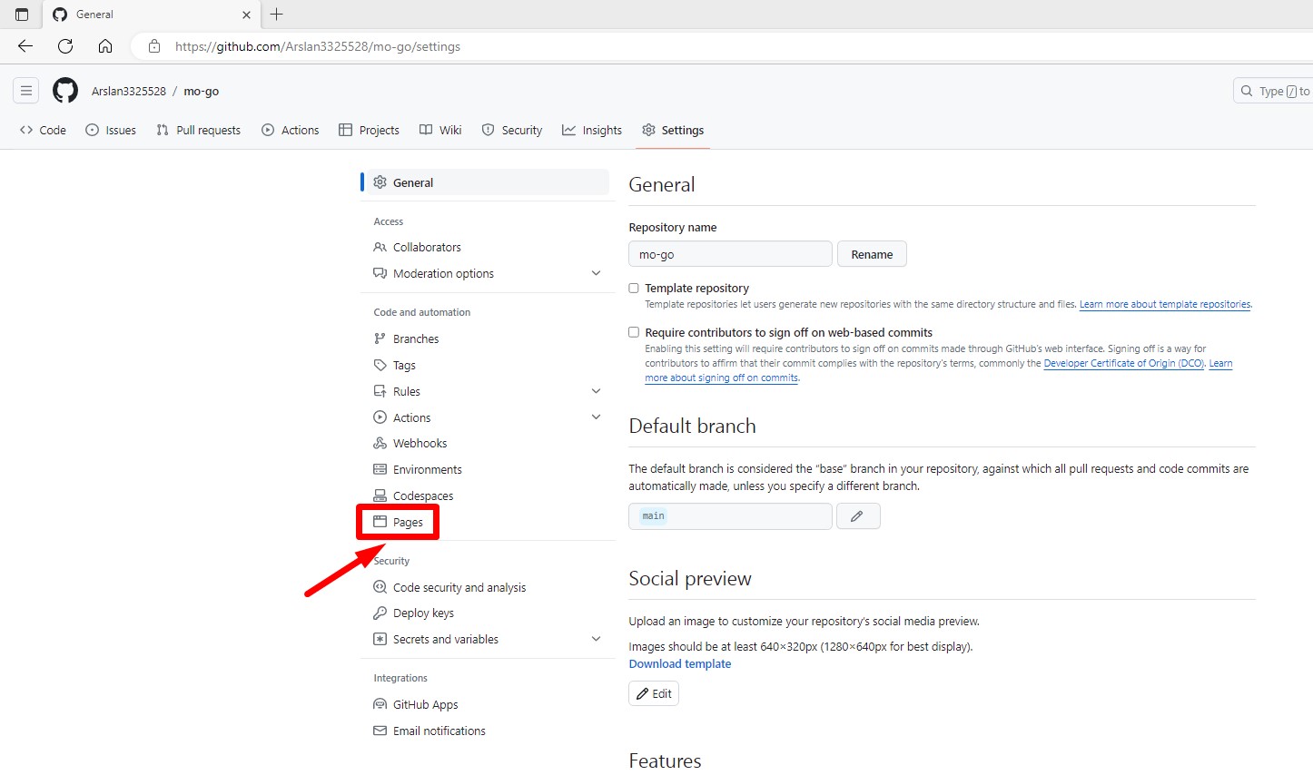Open more about signing off on commits link
Viewport: 1313px width, 775px height.
(x=722, y=378)
